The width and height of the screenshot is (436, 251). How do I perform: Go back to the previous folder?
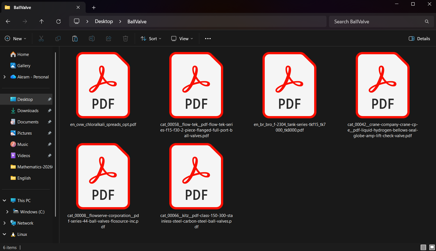(x=8, y=21)
